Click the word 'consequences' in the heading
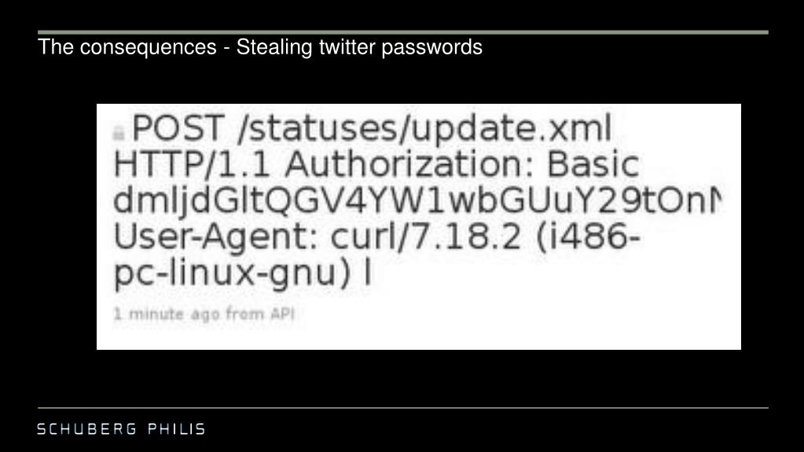The width and height of the screenshot is (804, 452). 149,46
